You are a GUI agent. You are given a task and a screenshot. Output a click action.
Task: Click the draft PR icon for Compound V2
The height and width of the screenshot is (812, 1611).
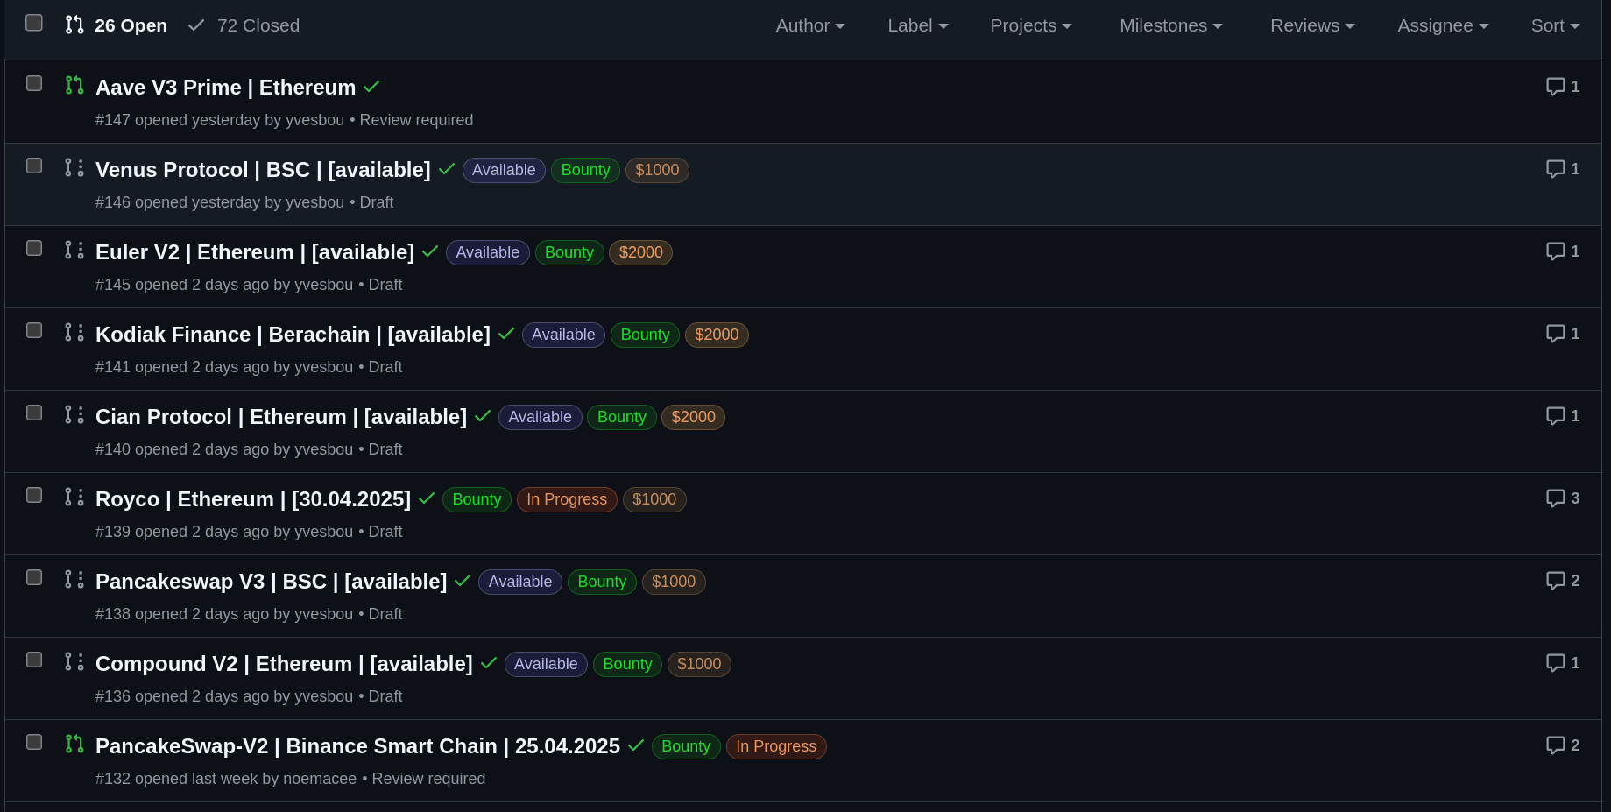[x=74, y=661]
